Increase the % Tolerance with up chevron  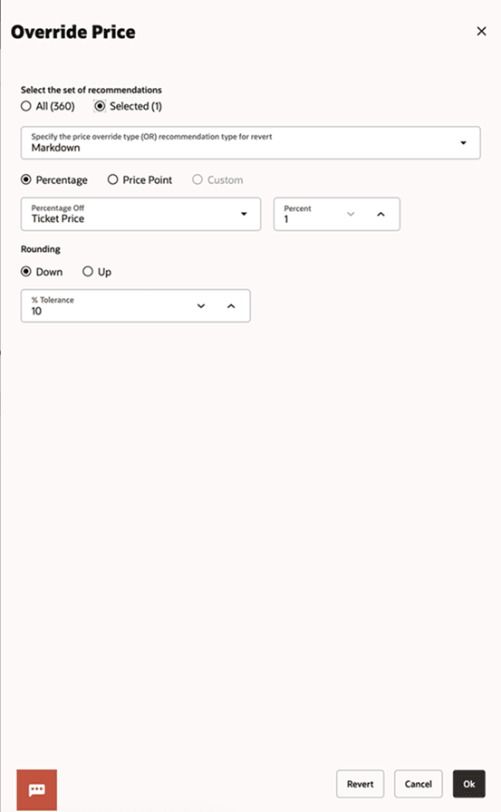tap(231, 306)
